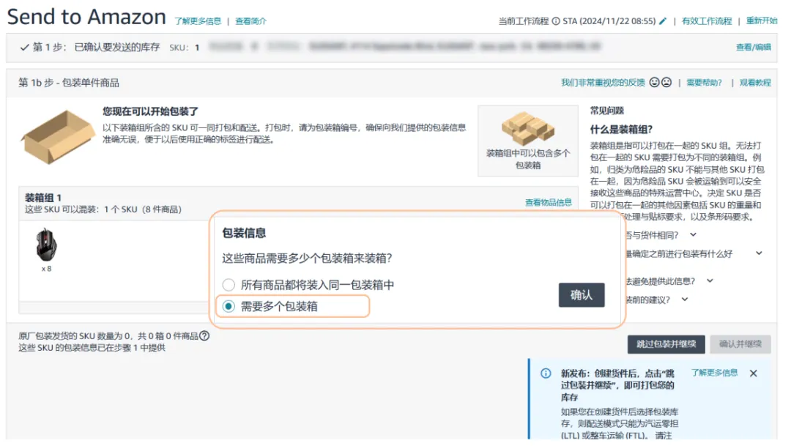Click 跳过包装并继续 button
The width and height of the screenshot is (791, 446).
[x=666, y=344]
